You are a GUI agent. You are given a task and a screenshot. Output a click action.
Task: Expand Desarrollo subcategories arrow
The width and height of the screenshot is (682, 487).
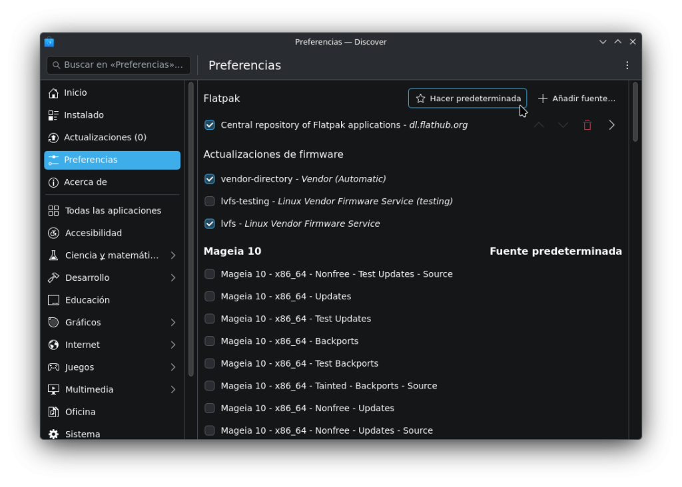[x=173, y=277]
